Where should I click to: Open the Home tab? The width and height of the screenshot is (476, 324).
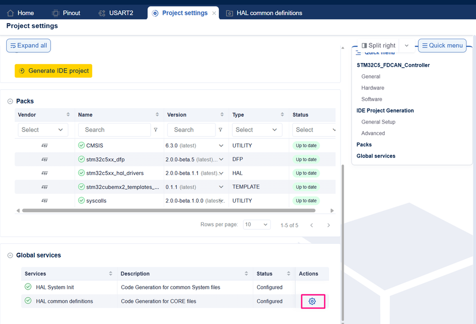(x=21, y=13)
